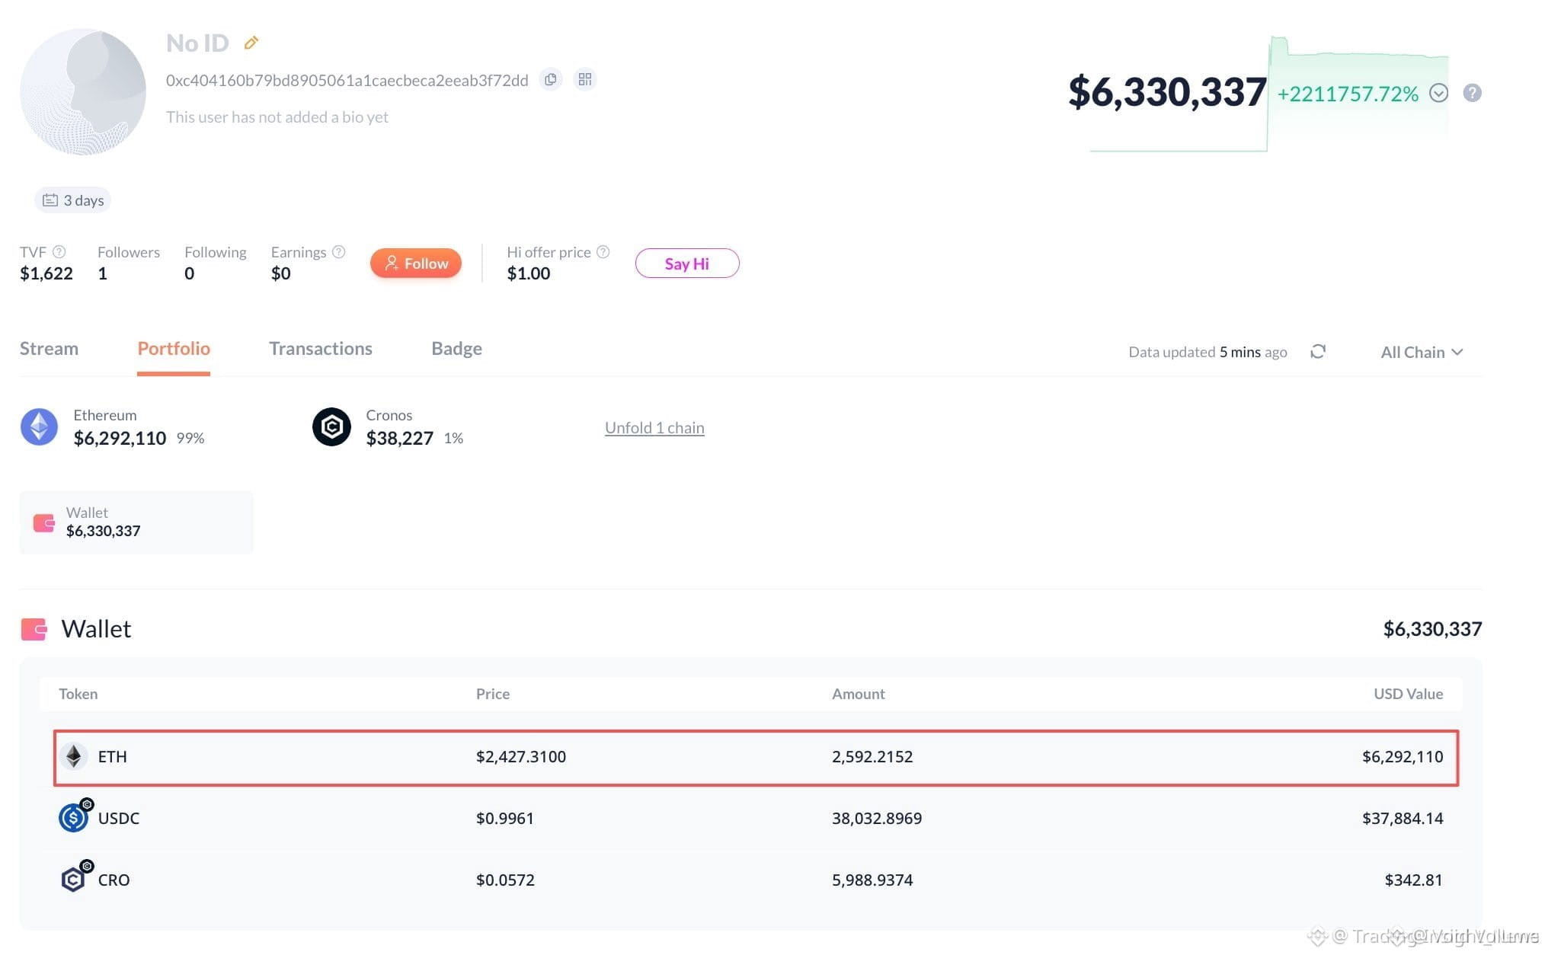
Task: Expand the percentage change dropdown arrow
Action: 1438,93
